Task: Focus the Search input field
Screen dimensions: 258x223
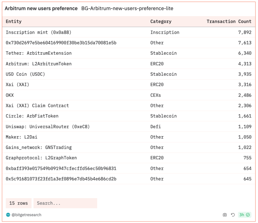Action: coord(65,203)
